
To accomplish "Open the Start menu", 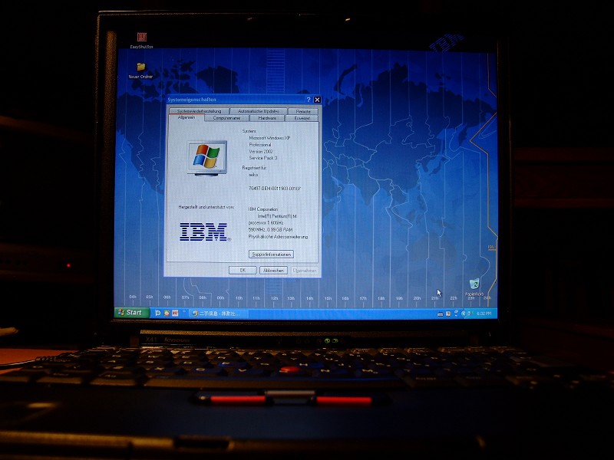I will tap(132, 313).
